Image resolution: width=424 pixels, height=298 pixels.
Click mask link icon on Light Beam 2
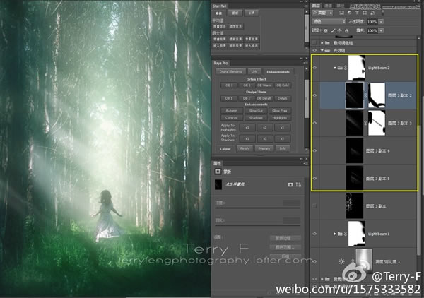(x=346, y=68)
